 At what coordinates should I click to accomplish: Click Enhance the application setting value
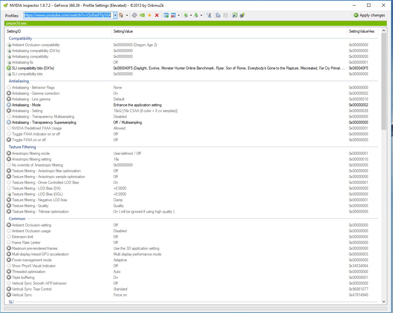(x=137, y=105)
